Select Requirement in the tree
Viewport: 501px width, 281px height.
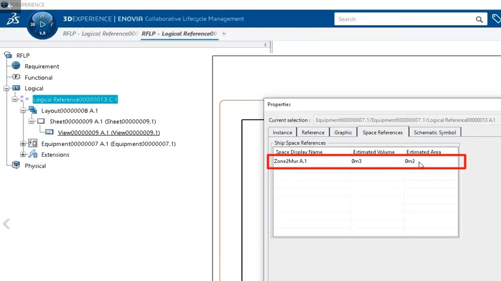tap(42, 66)
